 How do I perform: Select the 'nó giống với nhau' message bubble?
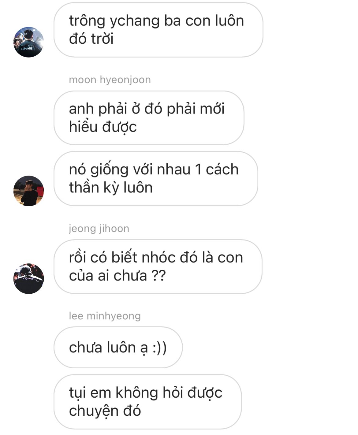[x=156, y=178]
